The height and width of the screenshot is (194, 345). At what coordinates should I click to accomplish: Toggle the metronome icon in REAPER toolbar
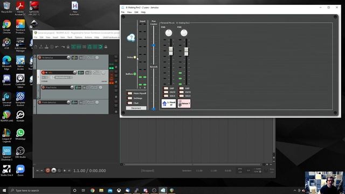pos(68,47)
